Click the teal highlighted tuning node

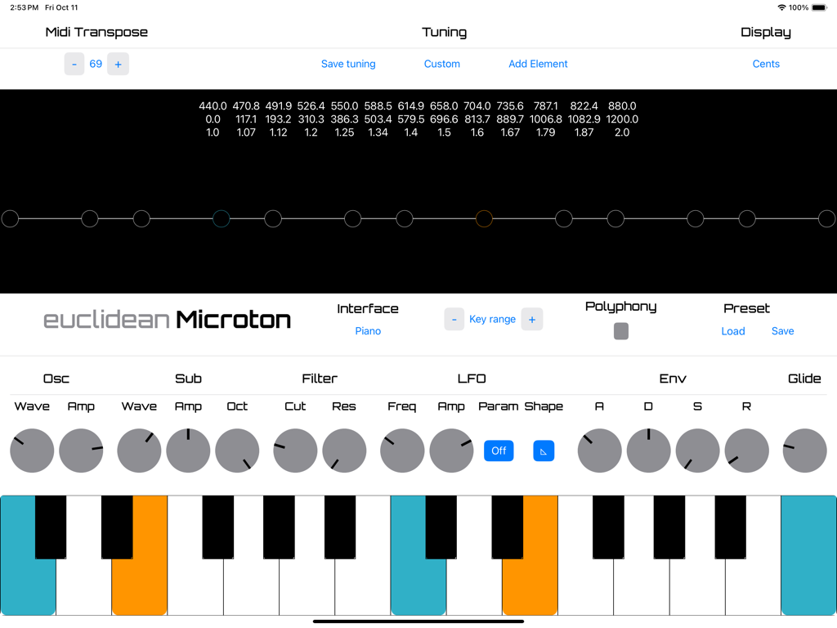(221, 218)
